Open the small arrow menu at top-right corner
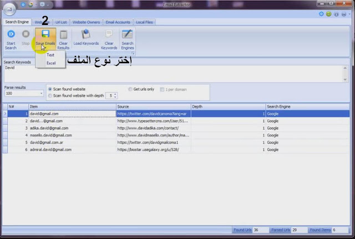This screenshot has height=239, width=355. [x=349, y=14]
